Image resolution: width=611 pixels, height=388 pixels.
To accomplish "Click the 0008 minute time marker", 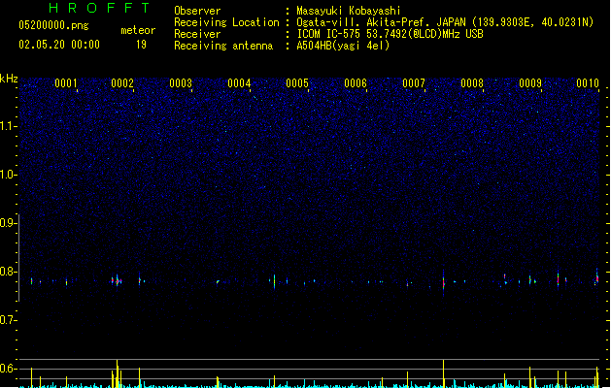I will 472,83.
